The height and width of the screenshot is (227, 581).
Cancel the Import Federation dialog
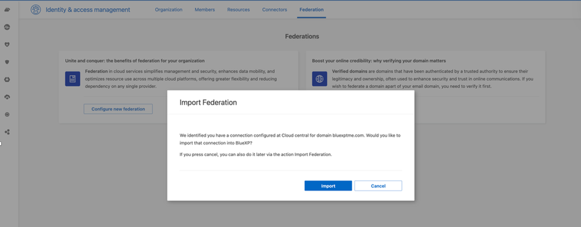tap(378, 186)
